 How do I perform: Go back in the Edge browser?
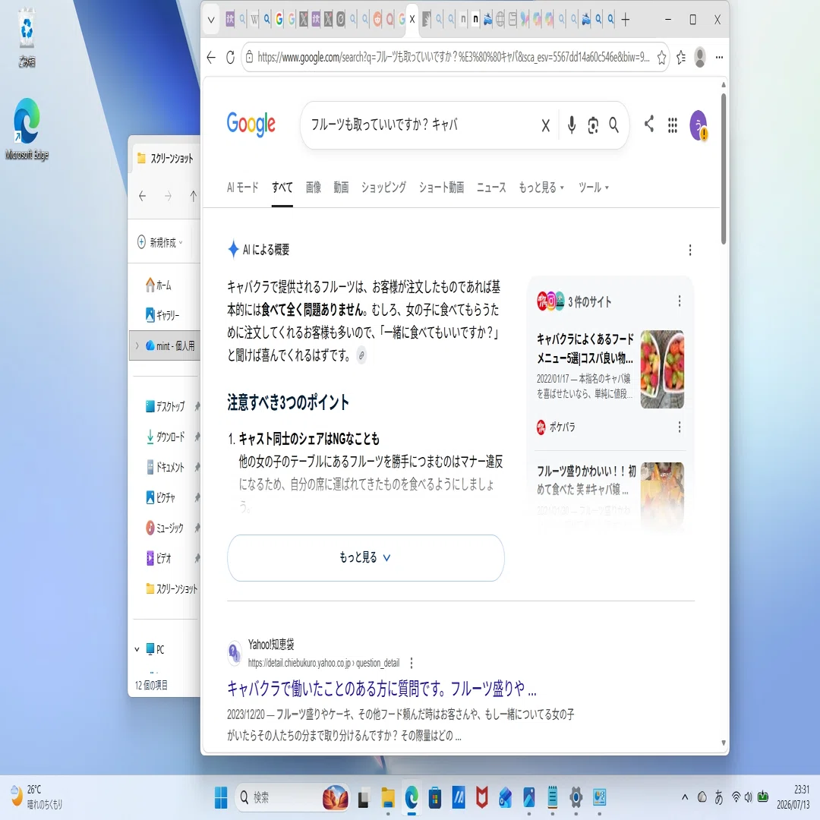pos(211,58)
